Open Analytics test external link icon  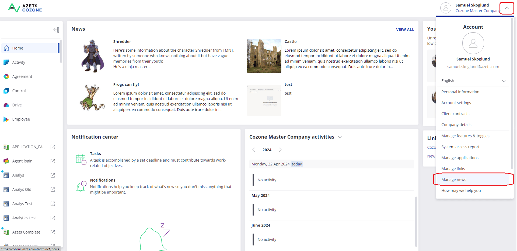pyautogui.click(x=53, y=218)
